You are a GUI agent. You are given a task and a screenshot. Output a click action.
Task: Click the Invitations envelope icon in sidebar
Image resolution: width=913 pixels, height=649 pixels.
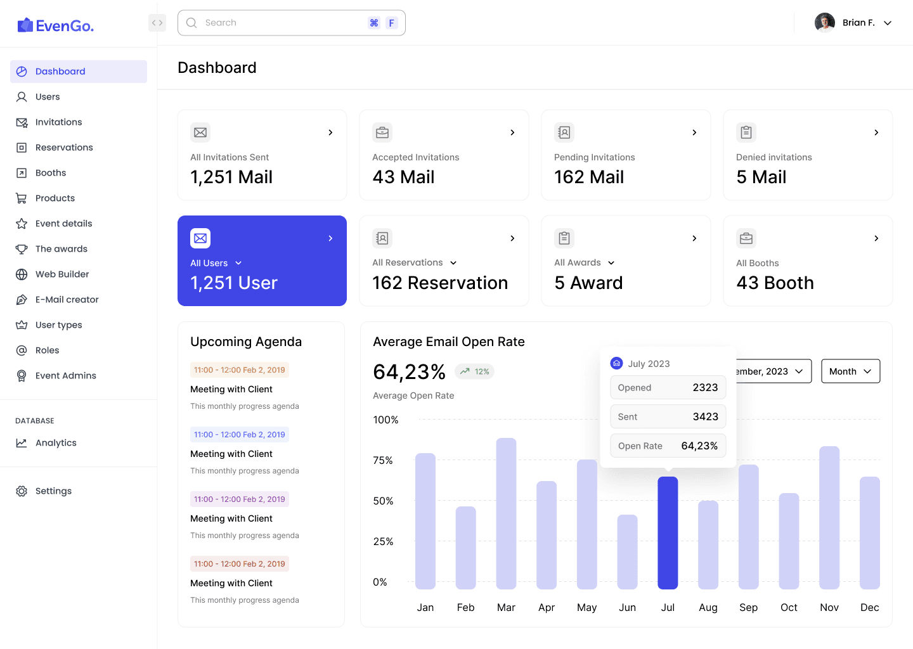pos(22,122)
